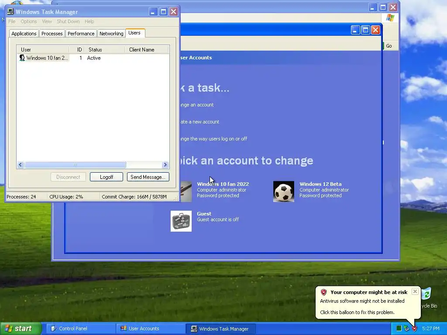Viewport: 447px width, 335px height.
Task: Click the Windows flag logo in Control Panel window
Action: click(x=390, y=18)
